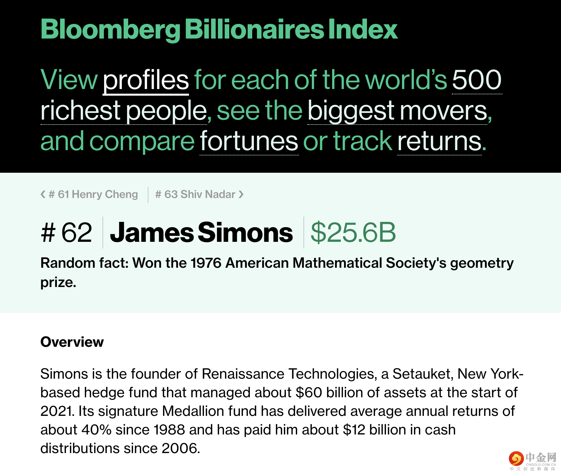Viewport: 561px width, 475px height.
Task: Go to next profile '# 63 Shiv Nadar'
Action: (195, 194)
